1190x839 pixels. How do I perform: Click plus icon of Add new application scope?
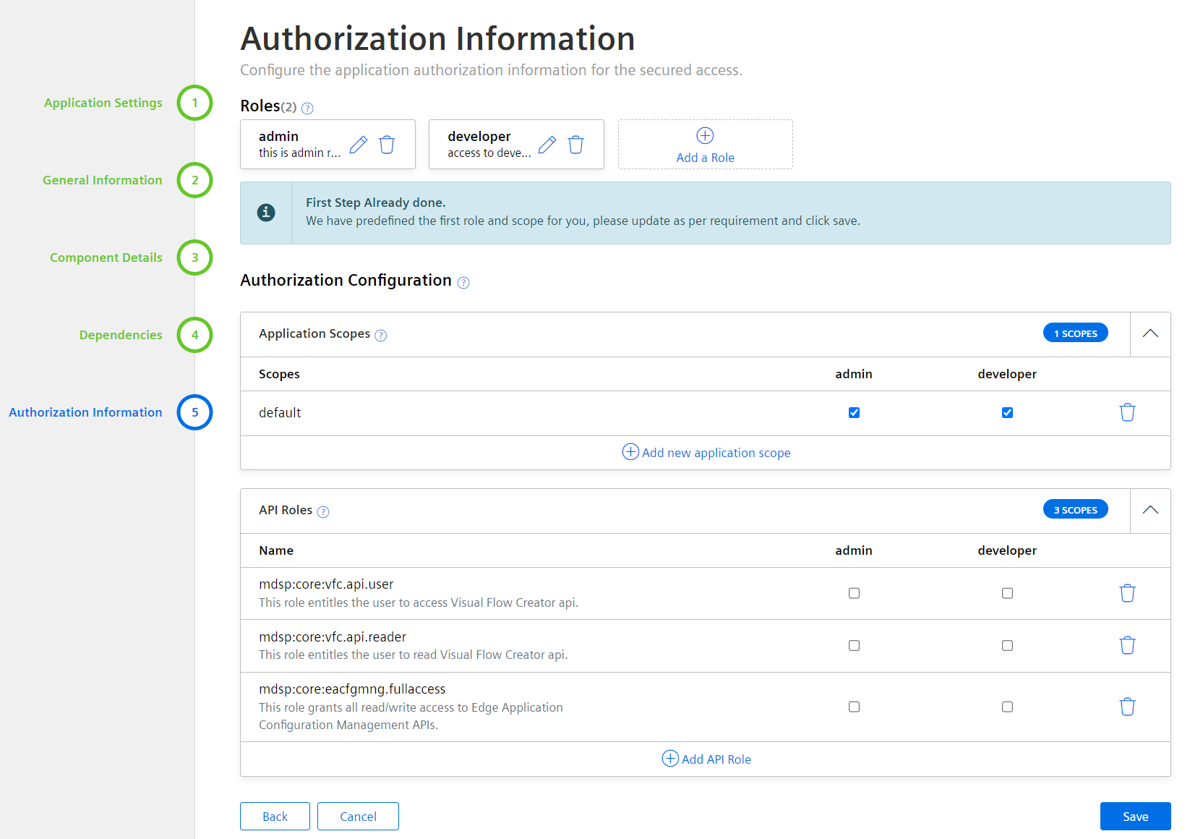pyautogui.click(x=630, y=452)
